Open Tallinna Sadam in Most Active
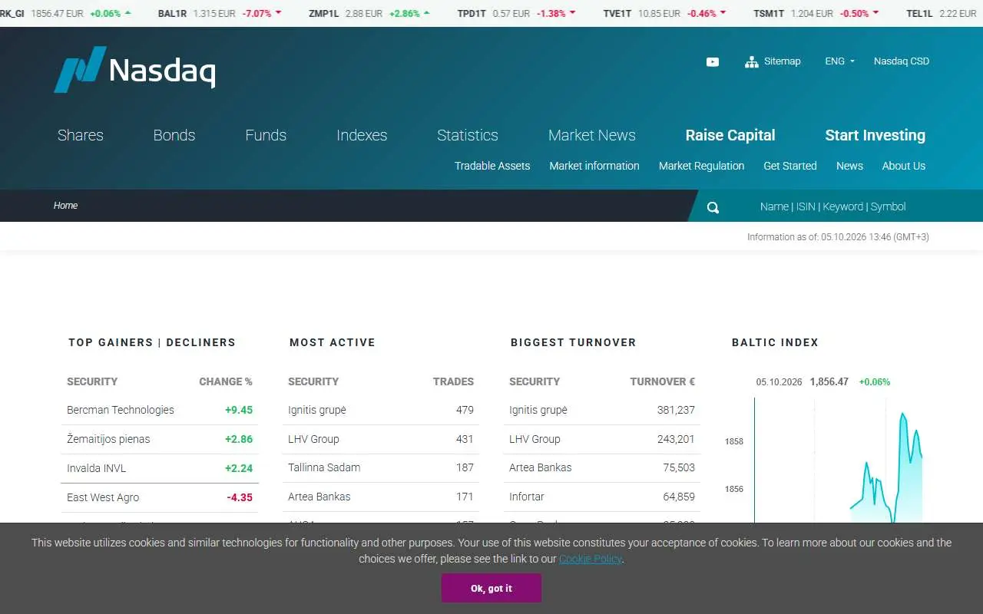The image size is (983, 614). (324, 467)
